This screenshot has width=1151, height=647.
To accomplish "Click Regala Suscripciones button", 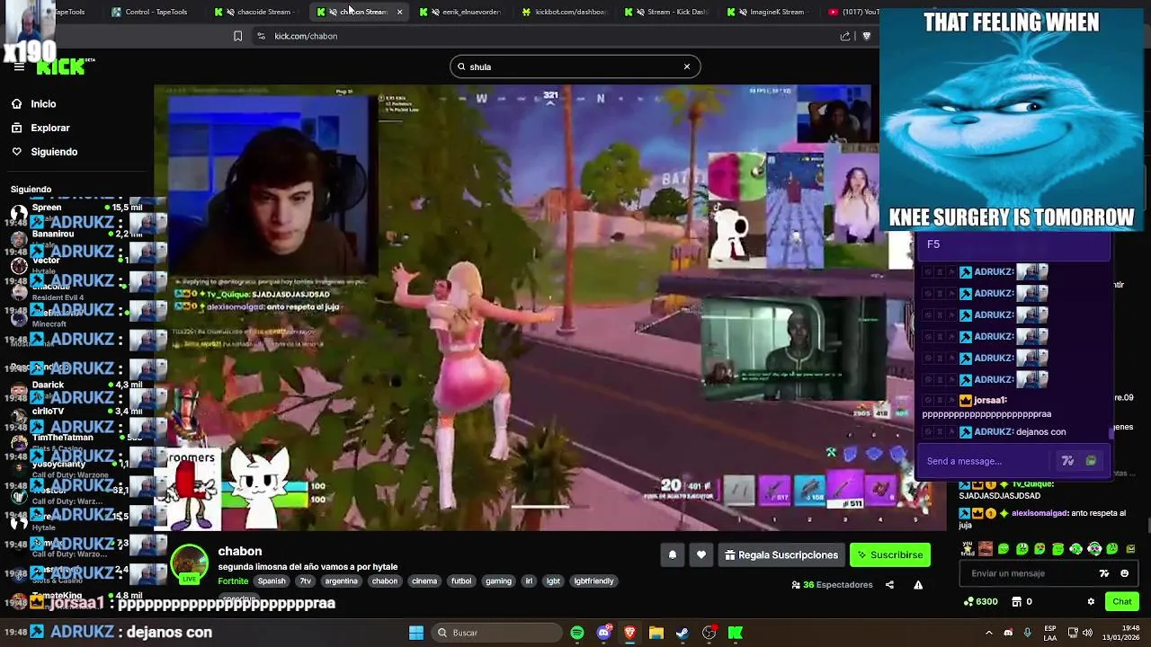I will (x=781, y=555).
